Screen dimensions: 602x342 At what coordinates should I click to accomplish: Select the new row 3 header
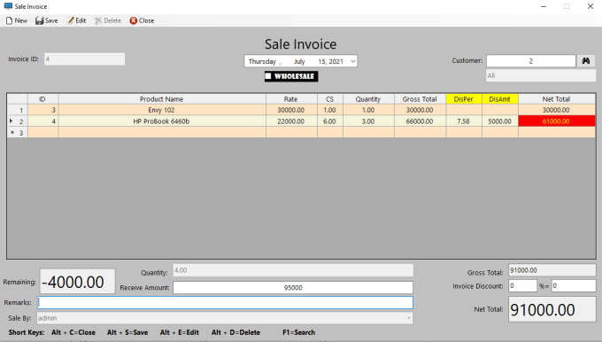[x=18, y=133]
